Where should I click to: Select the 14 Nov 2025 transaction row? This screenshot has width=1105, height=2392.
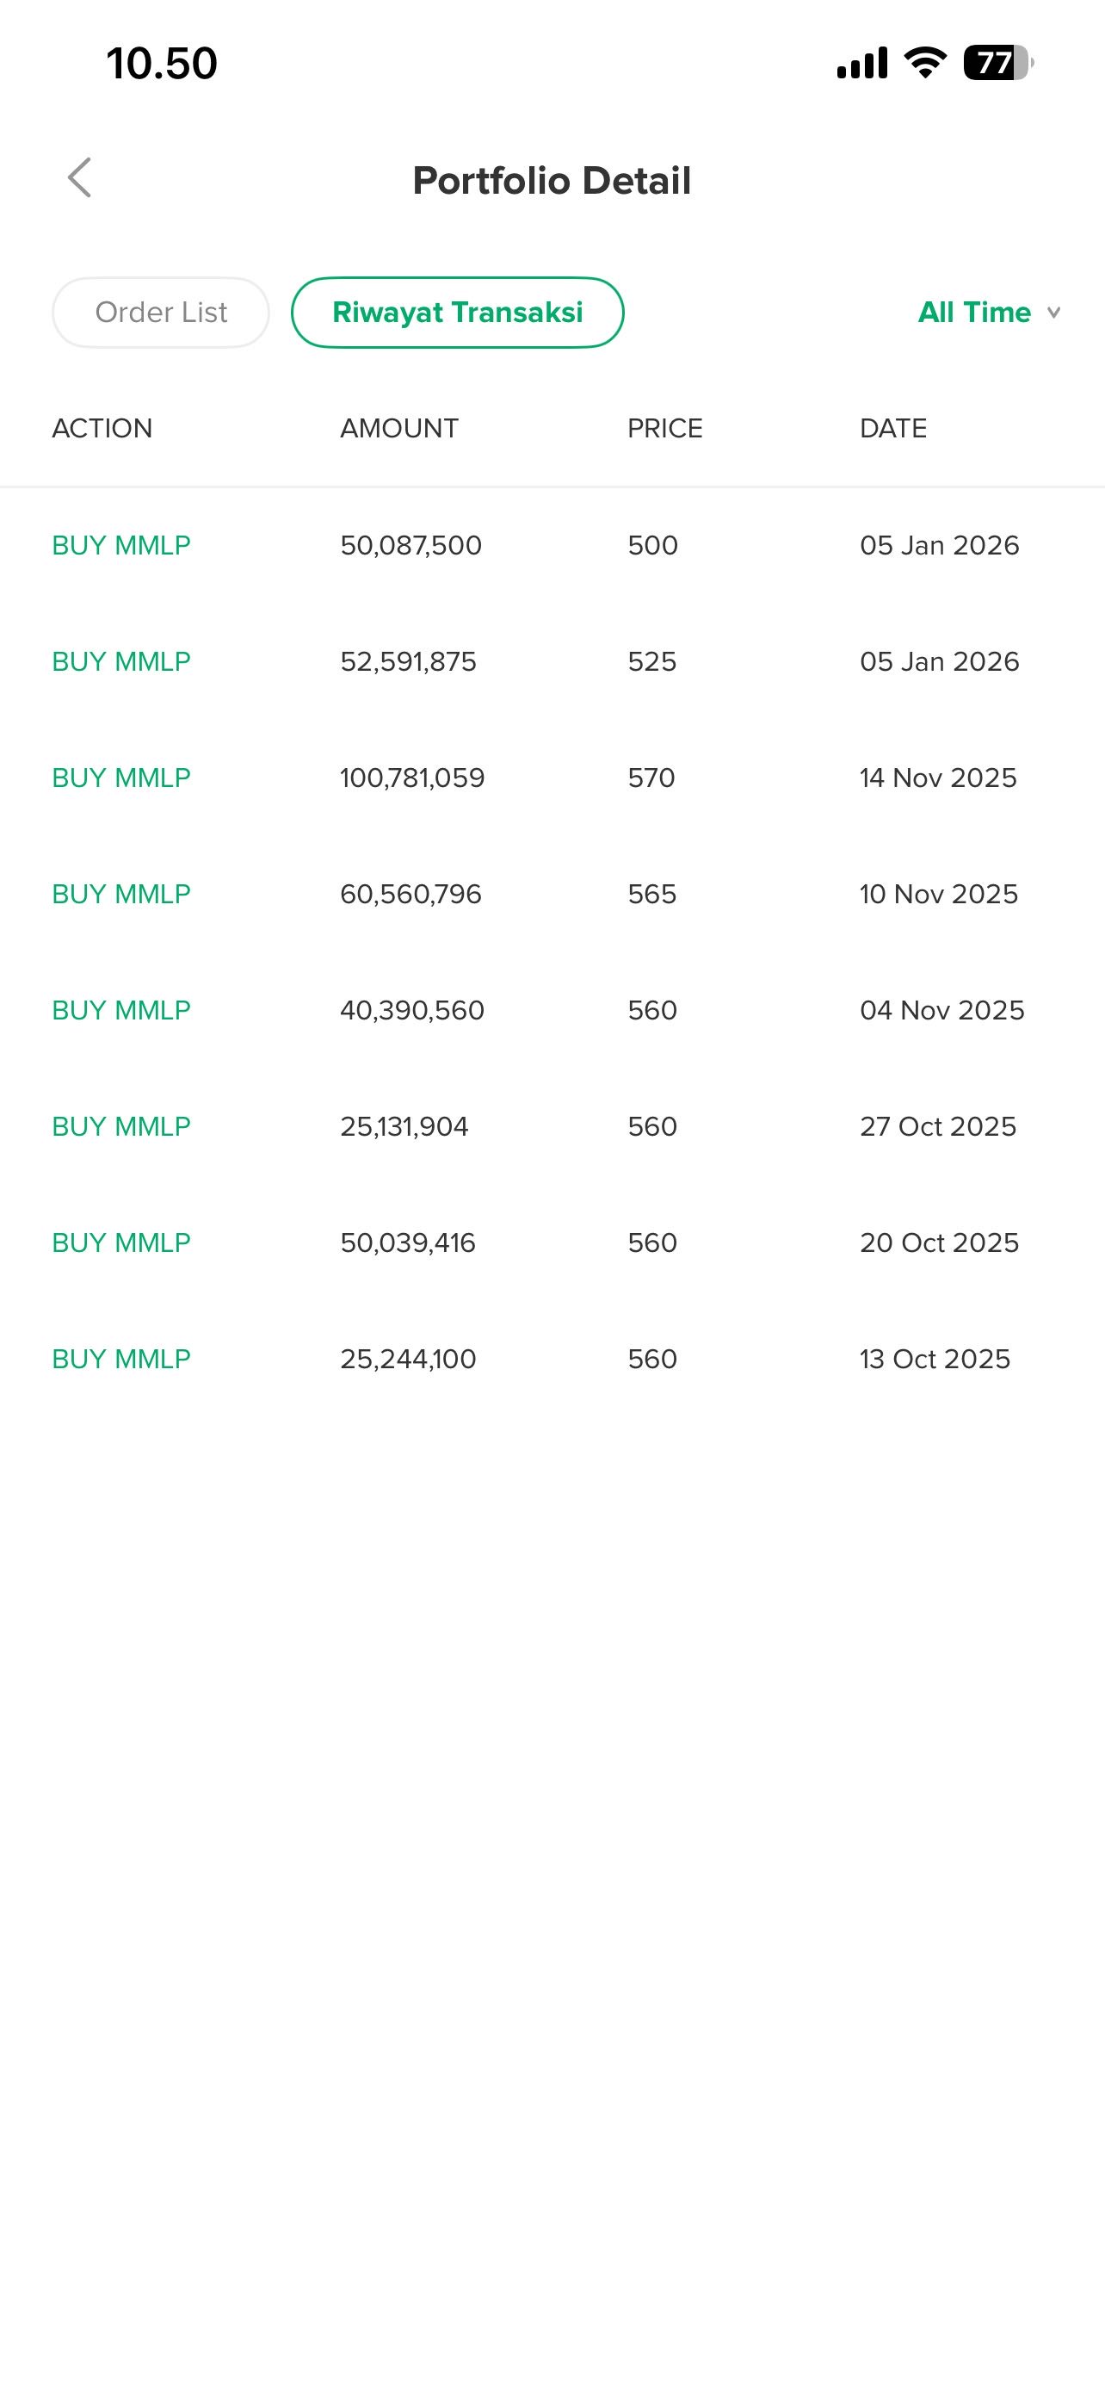tap(938, 778)
